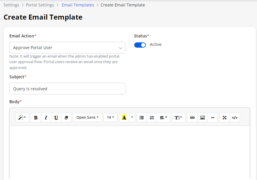Apply italic formatting
This screenshot has width=257, height=180.
tap(46, 117)
